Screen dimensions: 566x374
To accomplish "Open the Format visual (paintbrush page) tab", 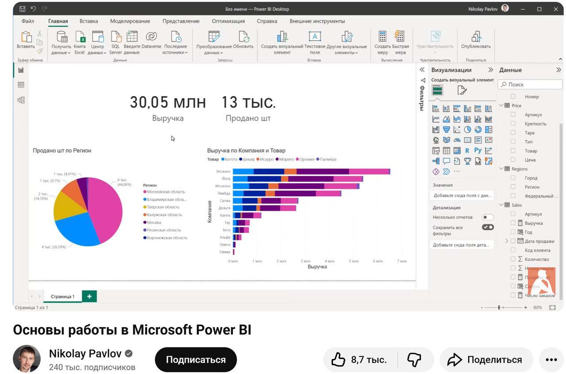I will pyautogui.click(x=462, y=91).
